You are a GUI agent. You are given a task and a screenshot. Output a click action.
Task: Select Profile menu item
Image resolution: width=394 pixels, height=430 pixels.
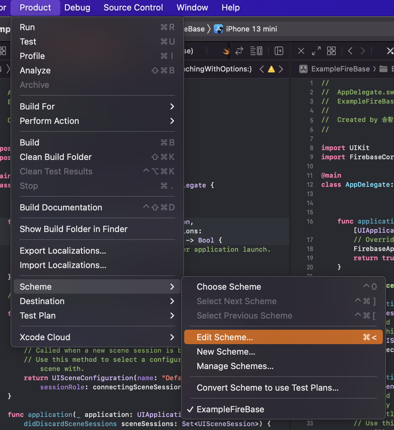pos(97,56)
